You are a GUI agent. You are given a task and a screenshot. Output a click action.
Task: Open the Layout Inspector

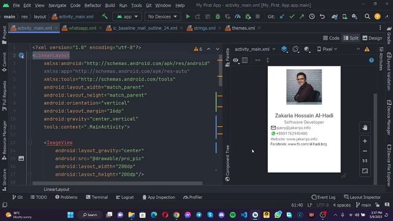[x=362, y=197]
